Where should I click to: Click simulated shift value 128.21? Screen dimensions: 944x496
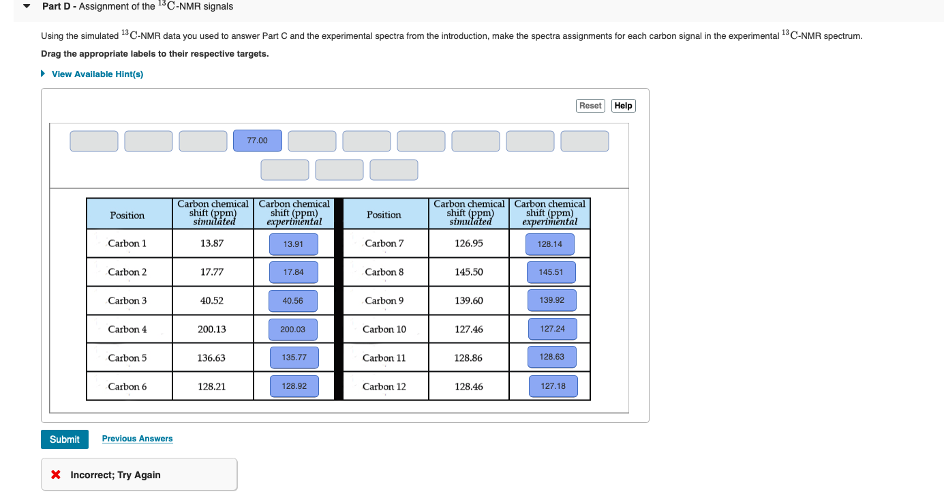point(212,387)
